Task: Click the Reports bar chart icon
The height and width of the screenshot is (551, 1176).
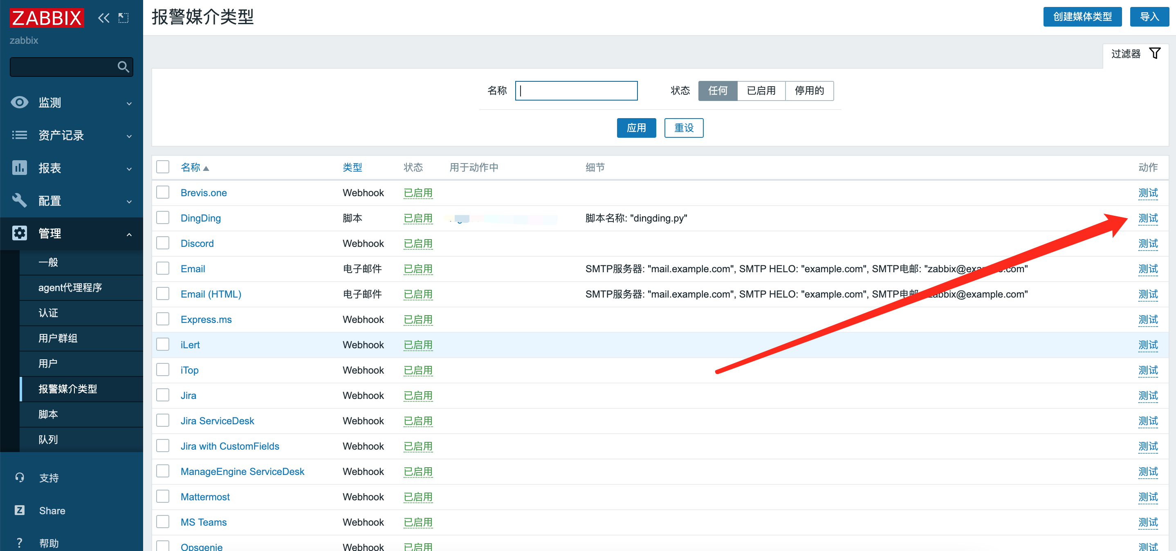Action: pyautogui.click(x=19, y=168)
